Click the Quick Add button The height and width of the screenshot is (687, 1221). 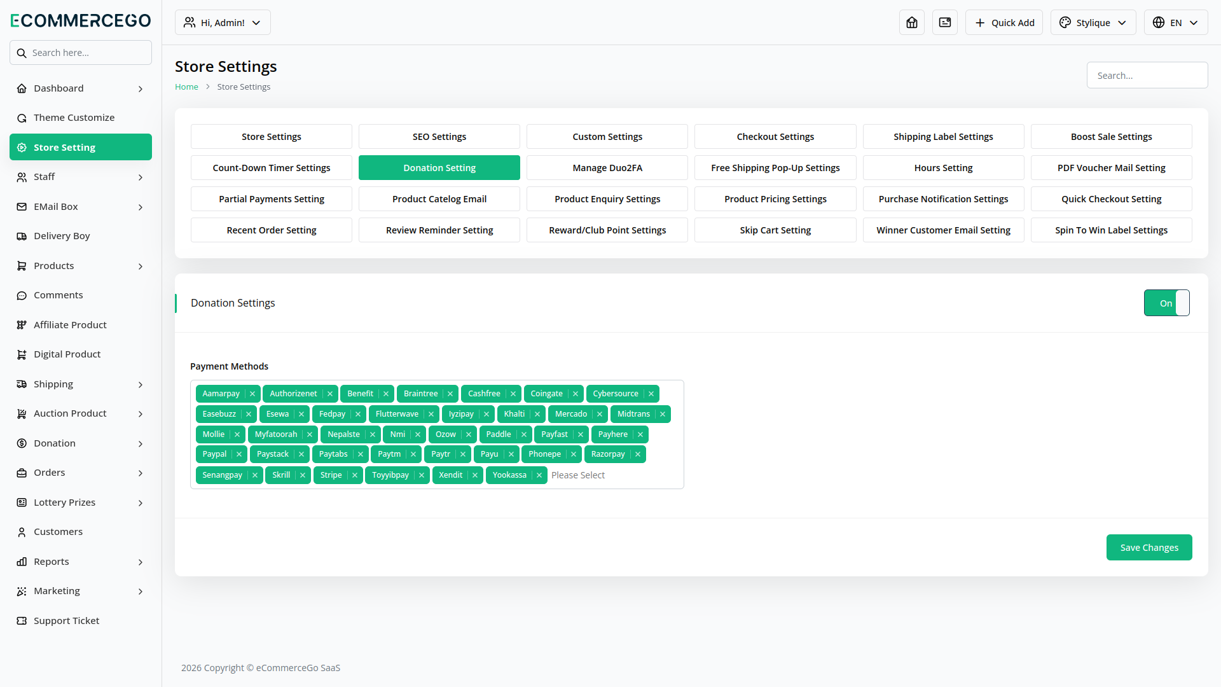pyautogui.click(x=1004, y=22)
